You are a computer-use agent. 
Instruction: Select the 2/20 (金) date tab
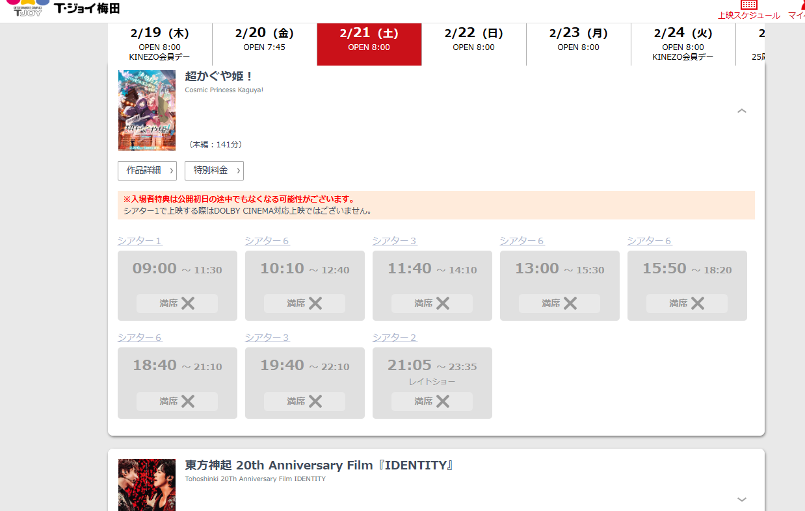[x=264, y=44]
